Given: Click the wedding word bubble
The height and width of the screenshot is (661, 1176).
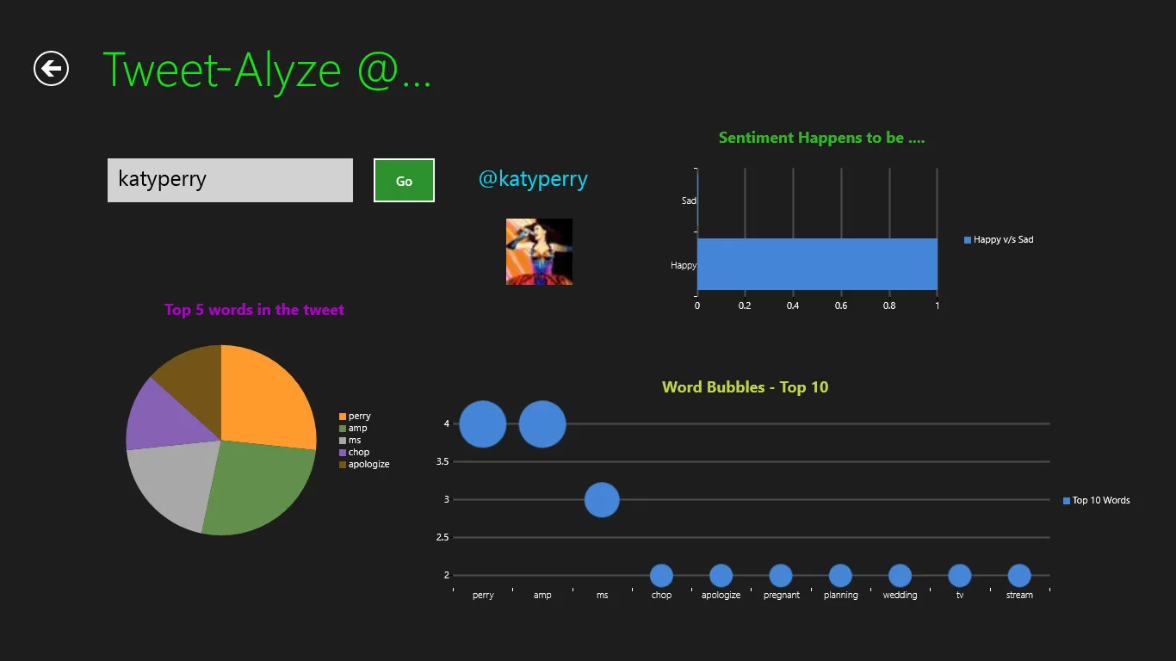Looking at the screenshot, I should pyautogui.click(x=900, y=576).
